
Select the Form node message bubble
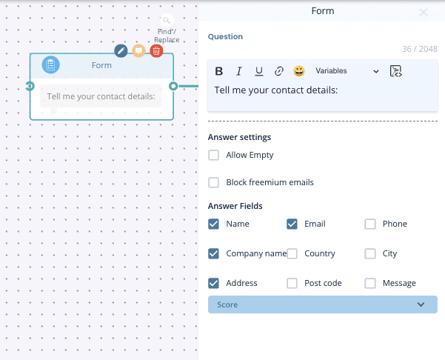[x=101, y=96]
